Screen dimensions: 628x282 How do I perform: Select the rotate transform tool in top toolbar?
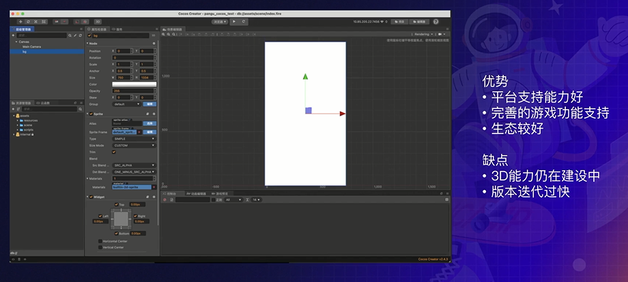[x=28, y=22]
